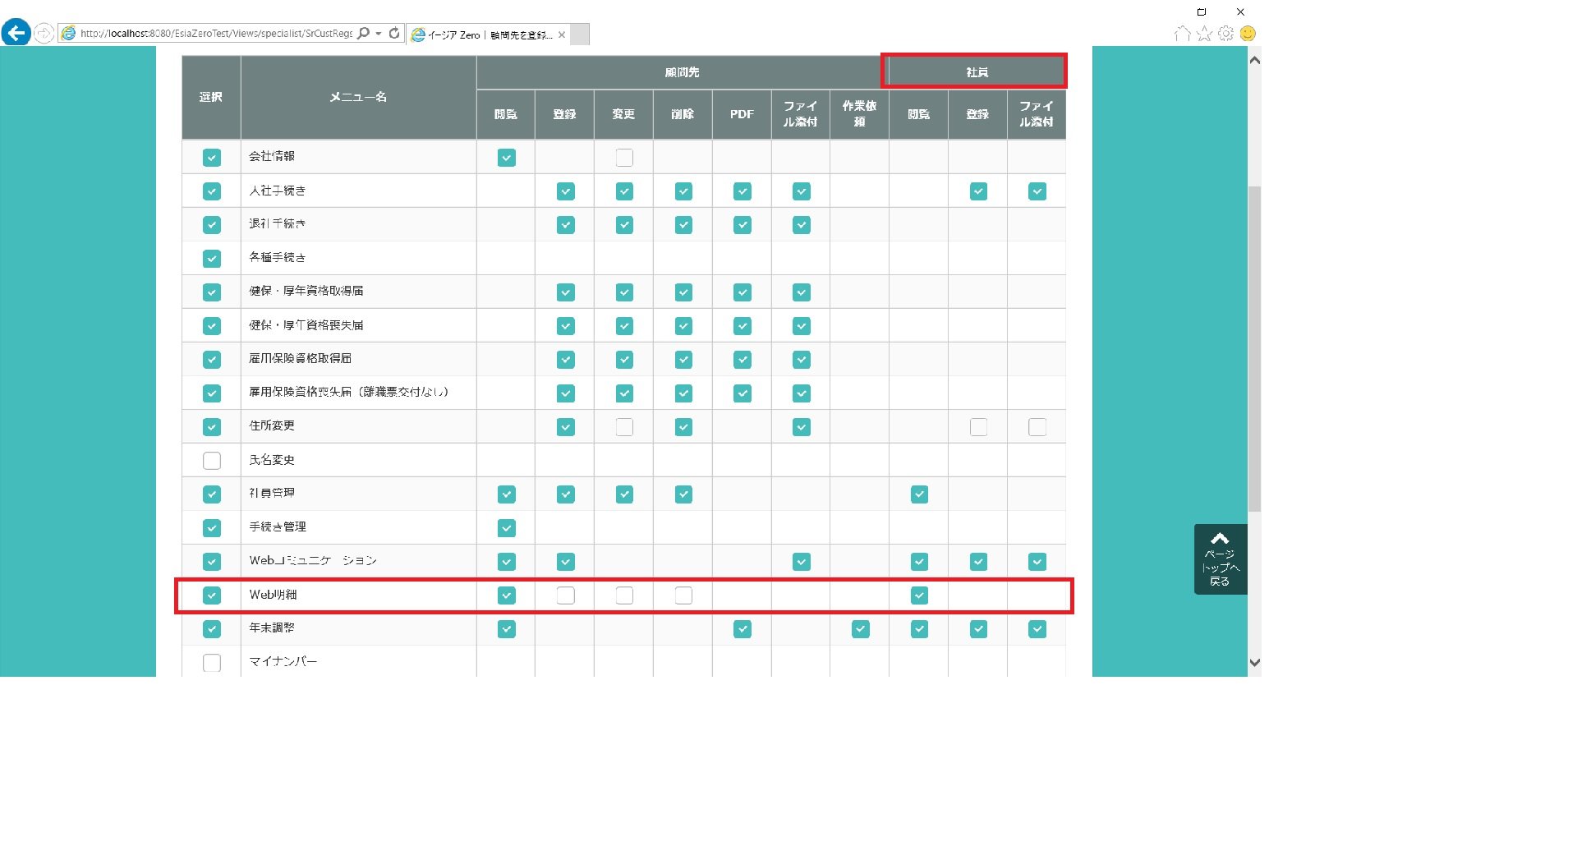Enable 変更 checkbox for 会社情報 row
This screenshot has height=846, width=1577.
[624, 158]
